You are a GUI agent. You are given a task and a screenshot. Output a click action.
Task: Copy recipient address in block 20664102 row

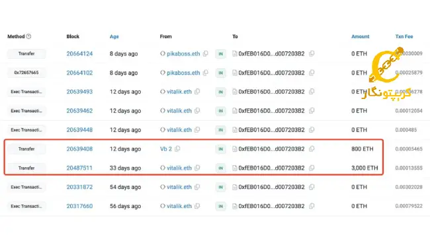pyautogui.click(x=312, y=73)
